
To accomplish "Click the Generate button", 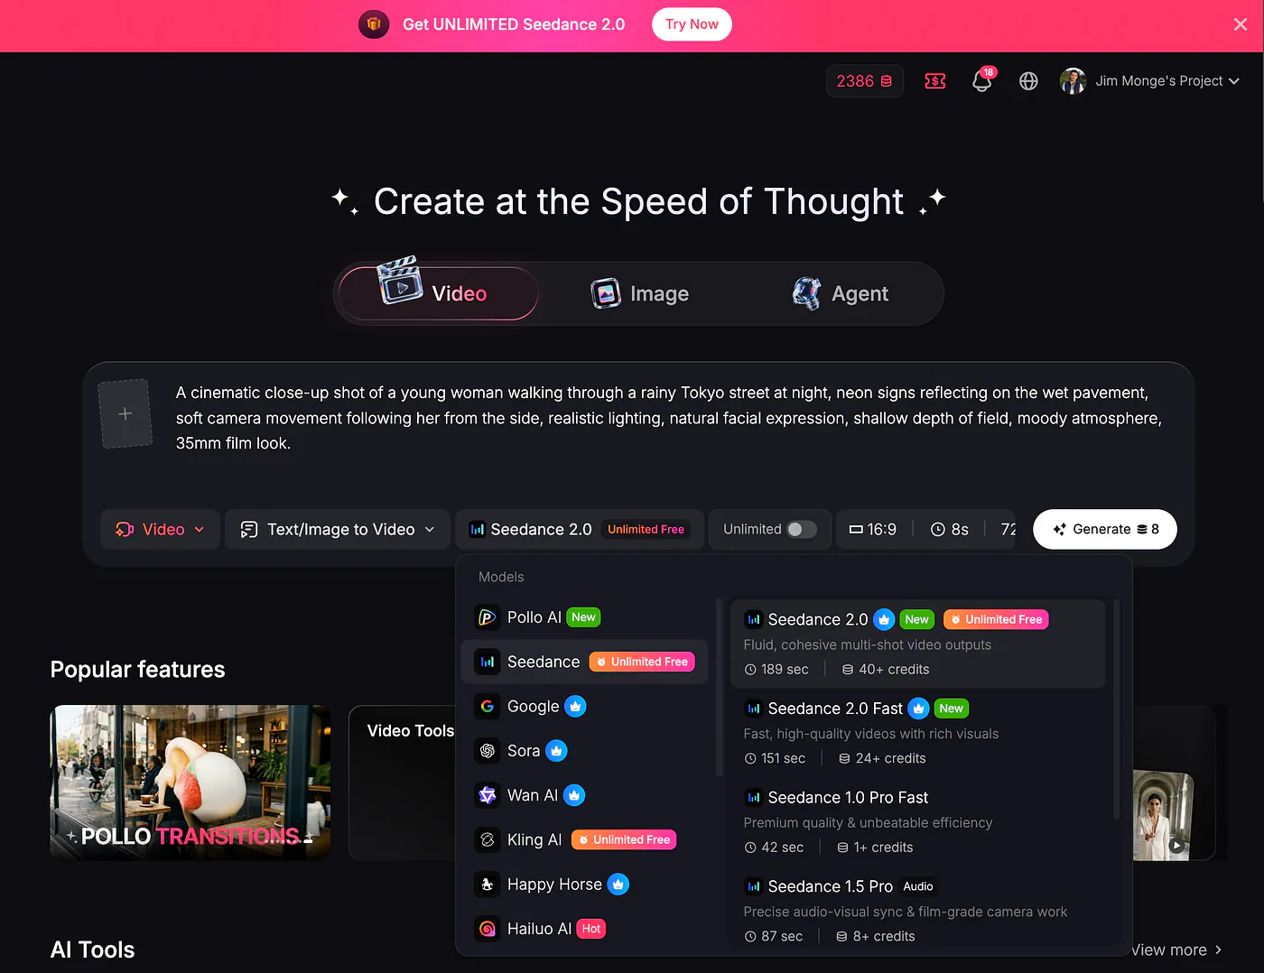I will pos(1105,529).
